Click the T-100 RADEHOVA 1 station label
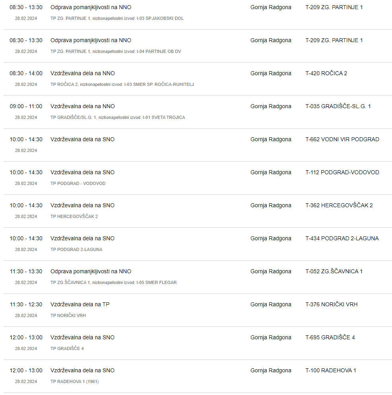 (x=330, y=370)
